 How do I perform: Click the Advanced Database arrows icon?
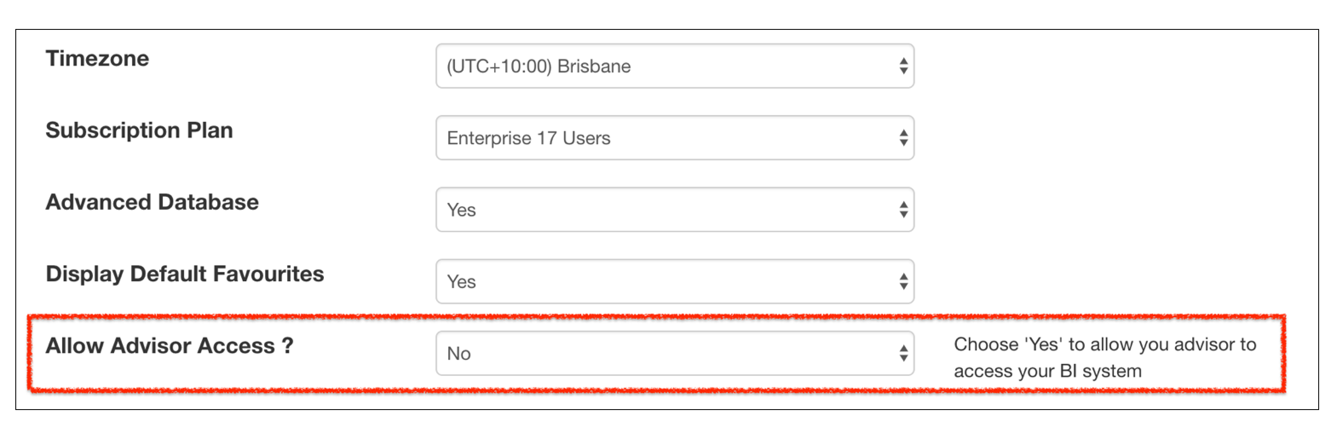[x=904, y=209]
